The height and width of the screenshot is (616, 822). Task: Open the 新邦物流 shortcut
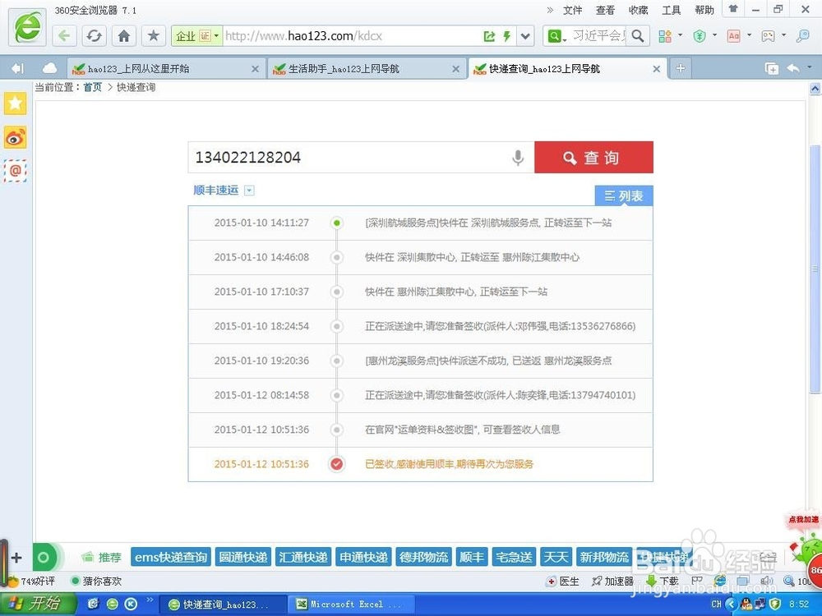[x=604, y=557]
